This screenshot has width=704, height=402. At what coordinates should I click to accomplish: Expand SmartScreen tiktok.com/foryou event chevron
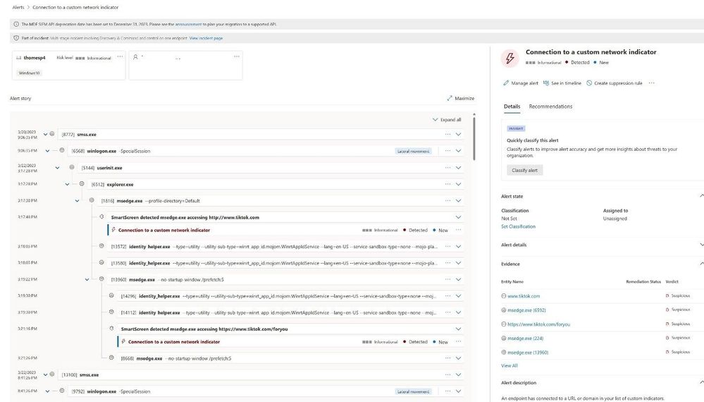point(458,329)
